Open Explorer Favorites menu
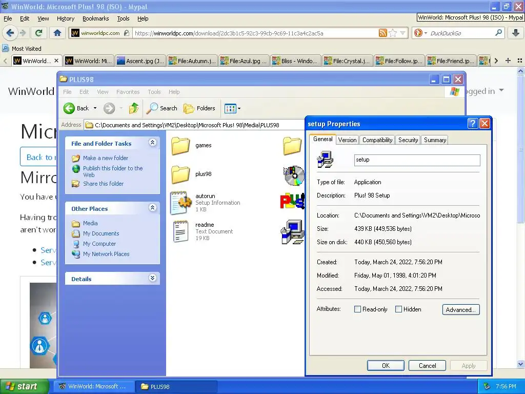 [128, 92]
